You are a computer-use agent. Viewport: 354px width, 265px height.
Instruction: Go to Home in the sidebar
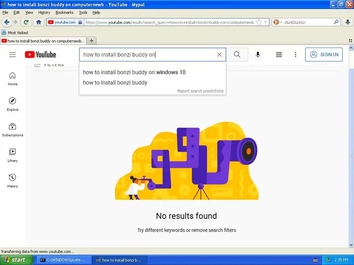point(13,79)
